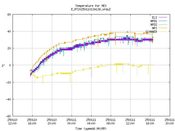The image size is (175, 131).
Task: Click the x-axis label 250111 20:00
Action: tap(170, 122)
